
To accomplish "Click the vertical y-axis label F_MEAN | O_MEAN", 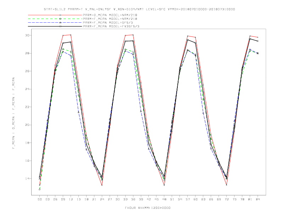I will [x=13, y=113].
